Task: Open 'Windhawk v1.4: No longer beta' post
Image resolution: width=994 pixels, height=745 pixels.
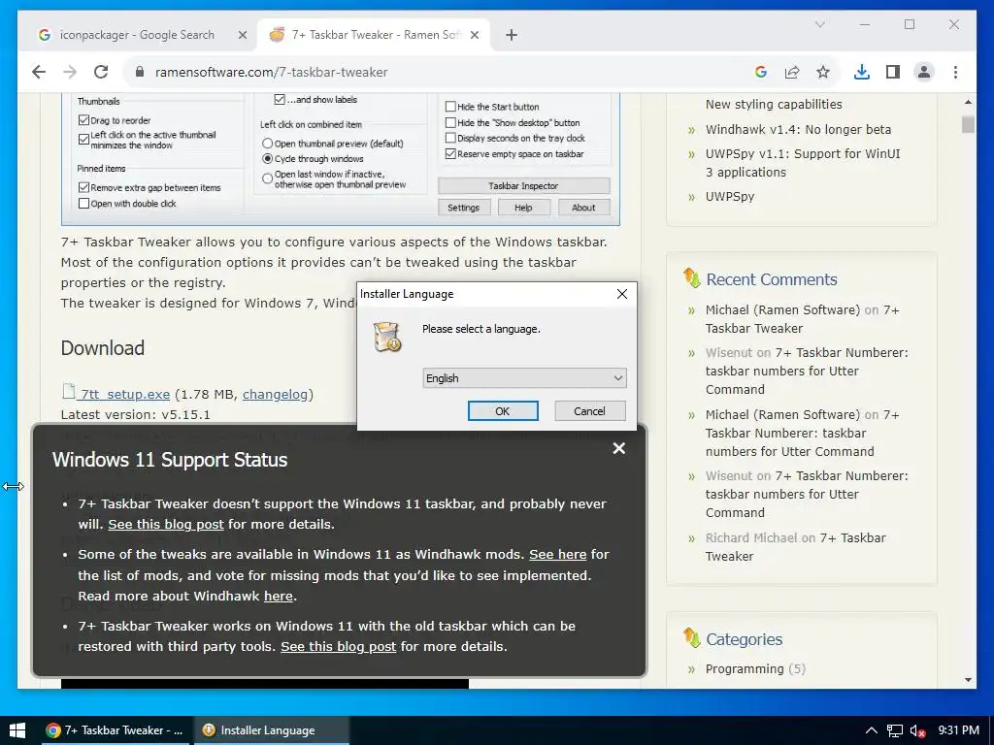Action: point(798,129)
